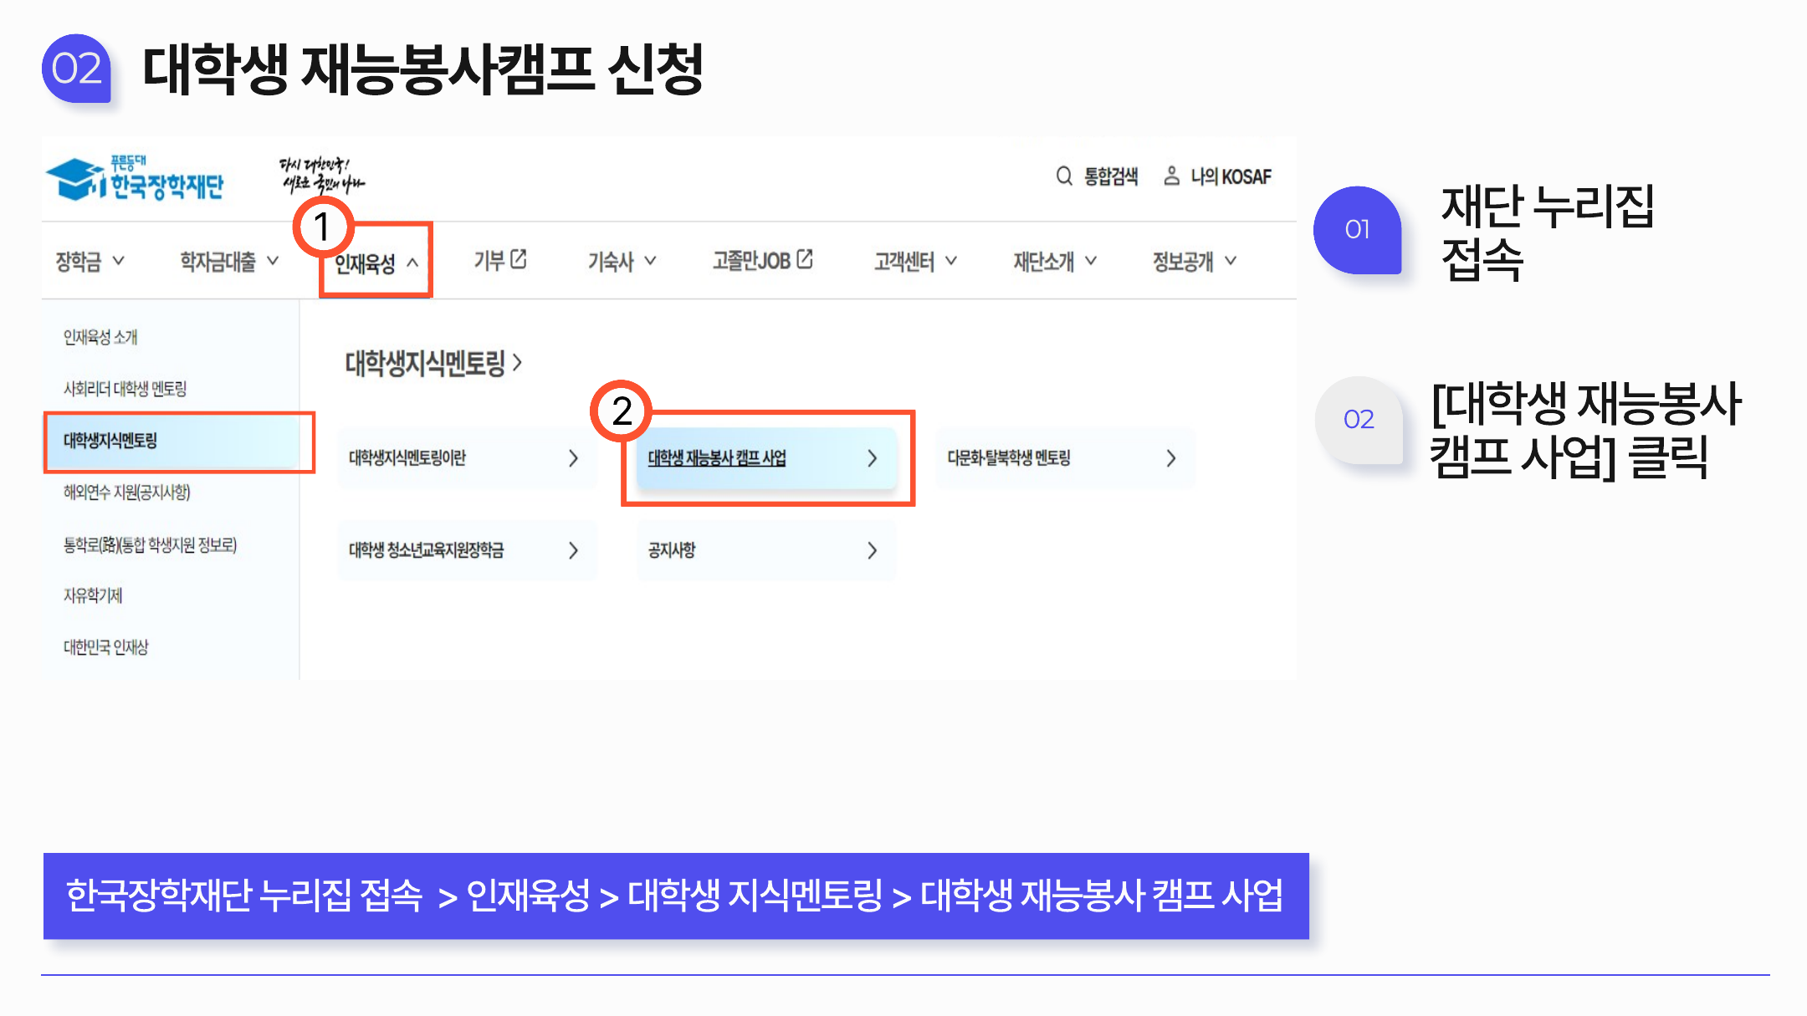Click the slogan image beside the logo

321,176
